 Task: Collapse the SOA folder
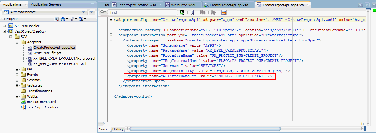tap(11, 37)
